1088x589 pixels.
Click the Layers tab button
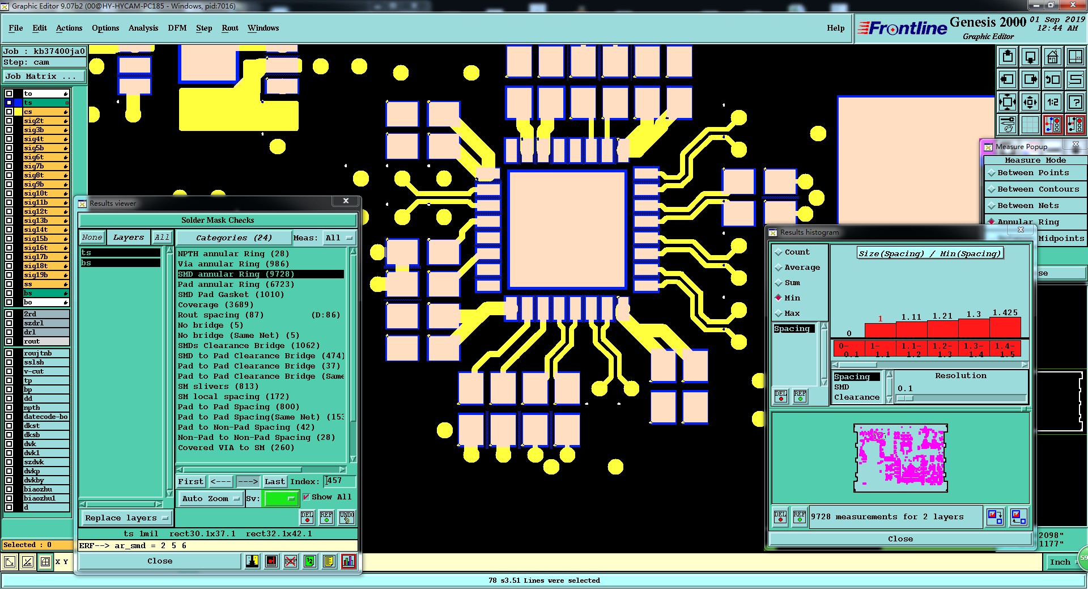pyautogui.click(x=129, y=238)
